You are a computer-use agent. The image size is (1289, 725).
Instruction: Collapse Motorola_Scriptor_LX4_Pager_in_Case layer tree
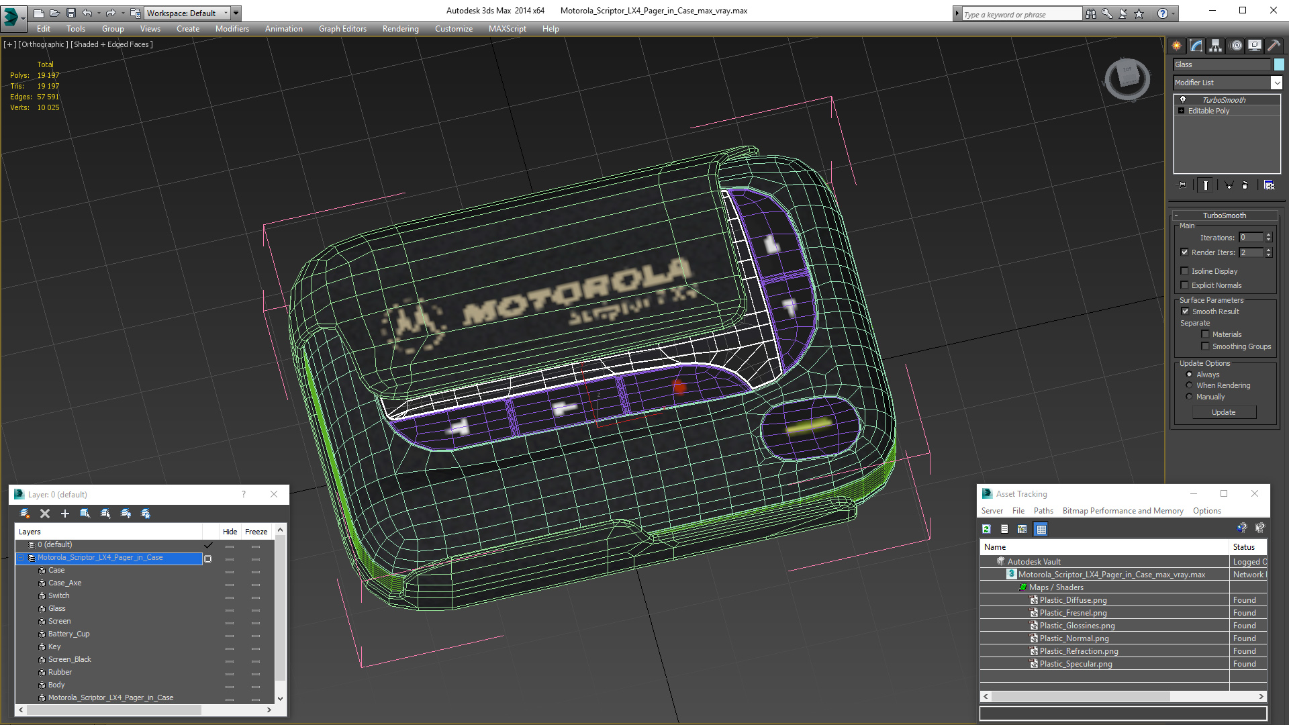(x=21, y=558)
